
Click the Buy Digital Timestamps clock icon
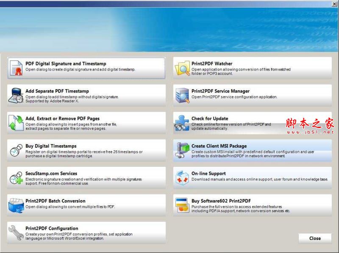coord(16,150)
